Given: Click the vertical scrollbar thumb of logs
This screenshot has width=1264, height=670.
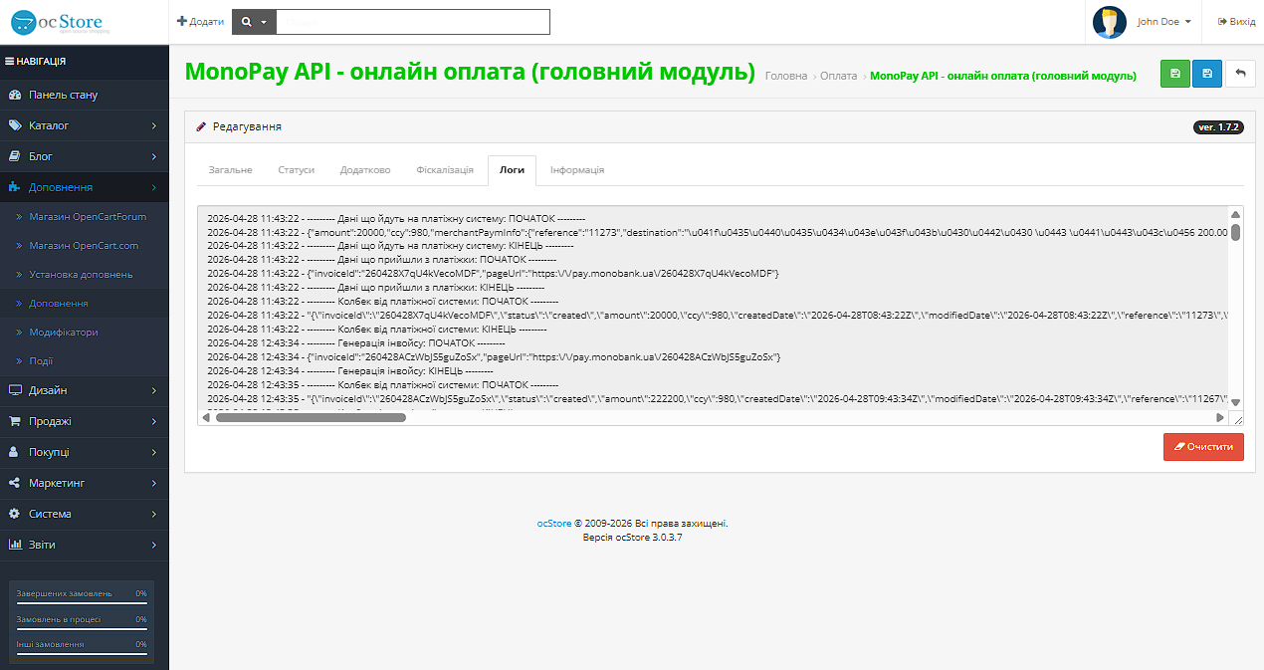Looking at the screenshot, I should pyautogui.click(x=1235, y=232).
